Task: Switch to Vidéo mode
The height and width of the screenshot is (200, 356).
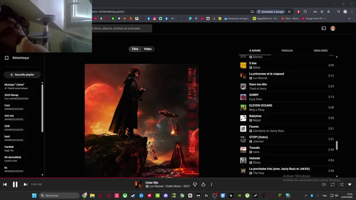Action: [148, 49]
